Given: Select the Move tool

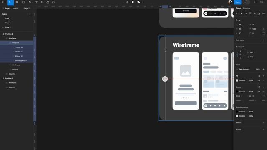Looking at the screenshot, I should [x=10, y=2].
